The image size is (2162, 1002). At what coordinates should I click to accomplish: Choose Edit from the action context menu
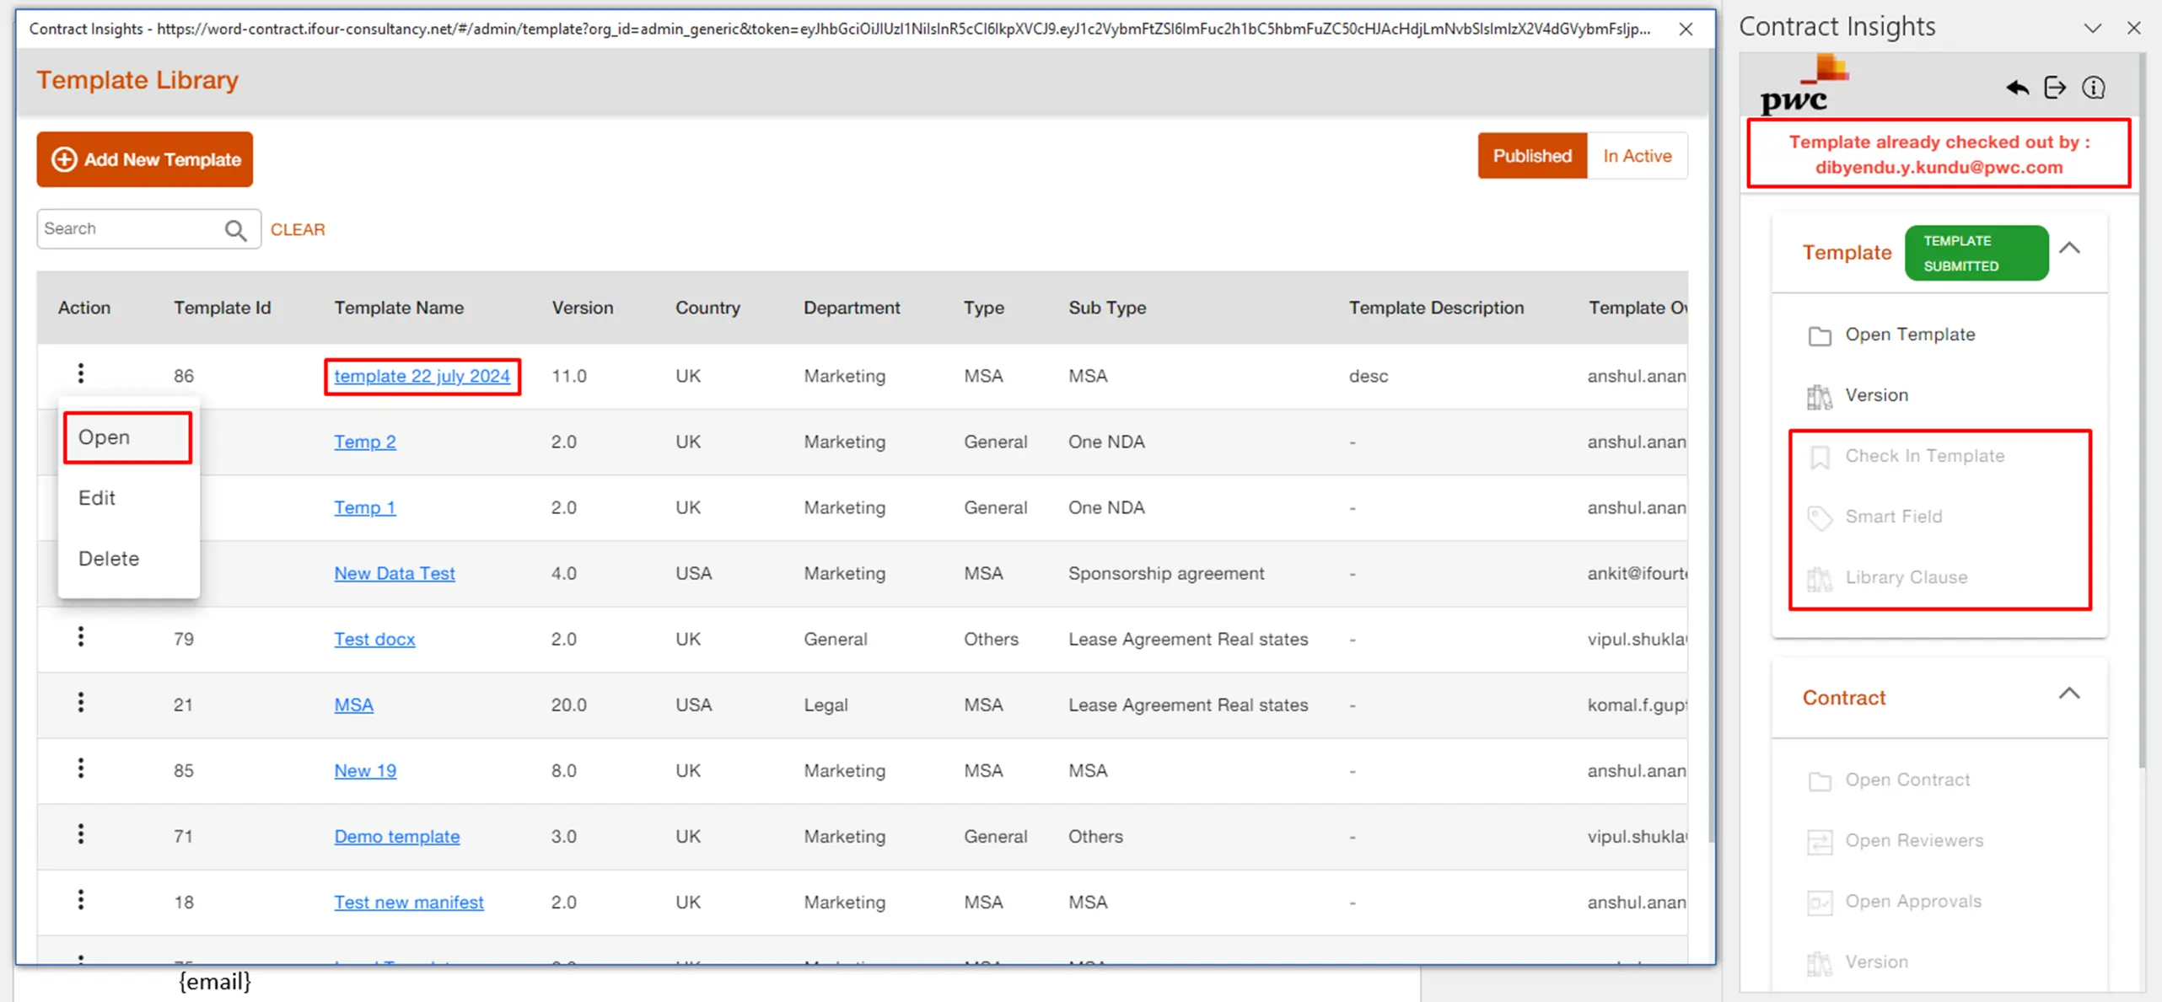click(x=127, y=498)
